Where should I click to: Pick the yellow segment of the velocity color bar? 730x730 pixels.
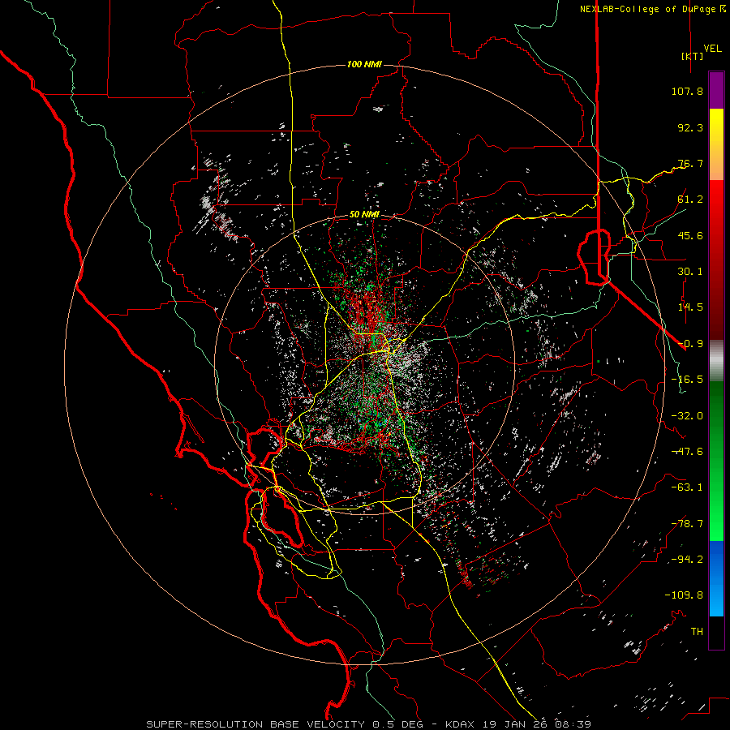click(x=716, y=126)
